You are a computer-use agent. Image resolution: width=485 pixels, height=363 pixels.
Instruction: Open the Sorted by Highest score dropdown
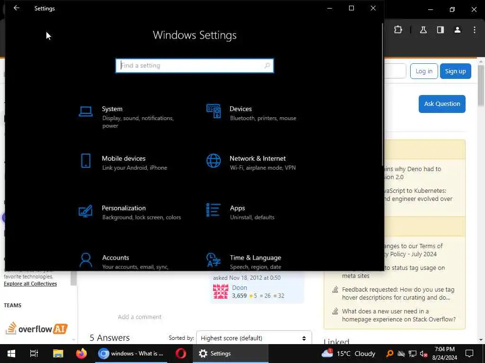[x=254, y=338]
